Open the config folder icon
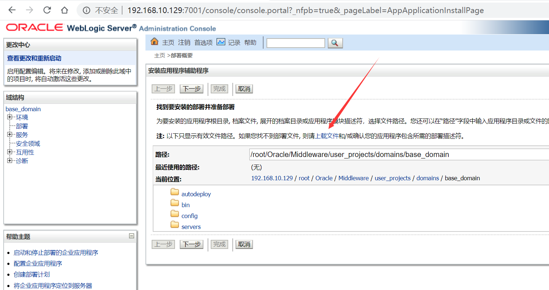Screen dimensions: 549x290 (175, 214)
